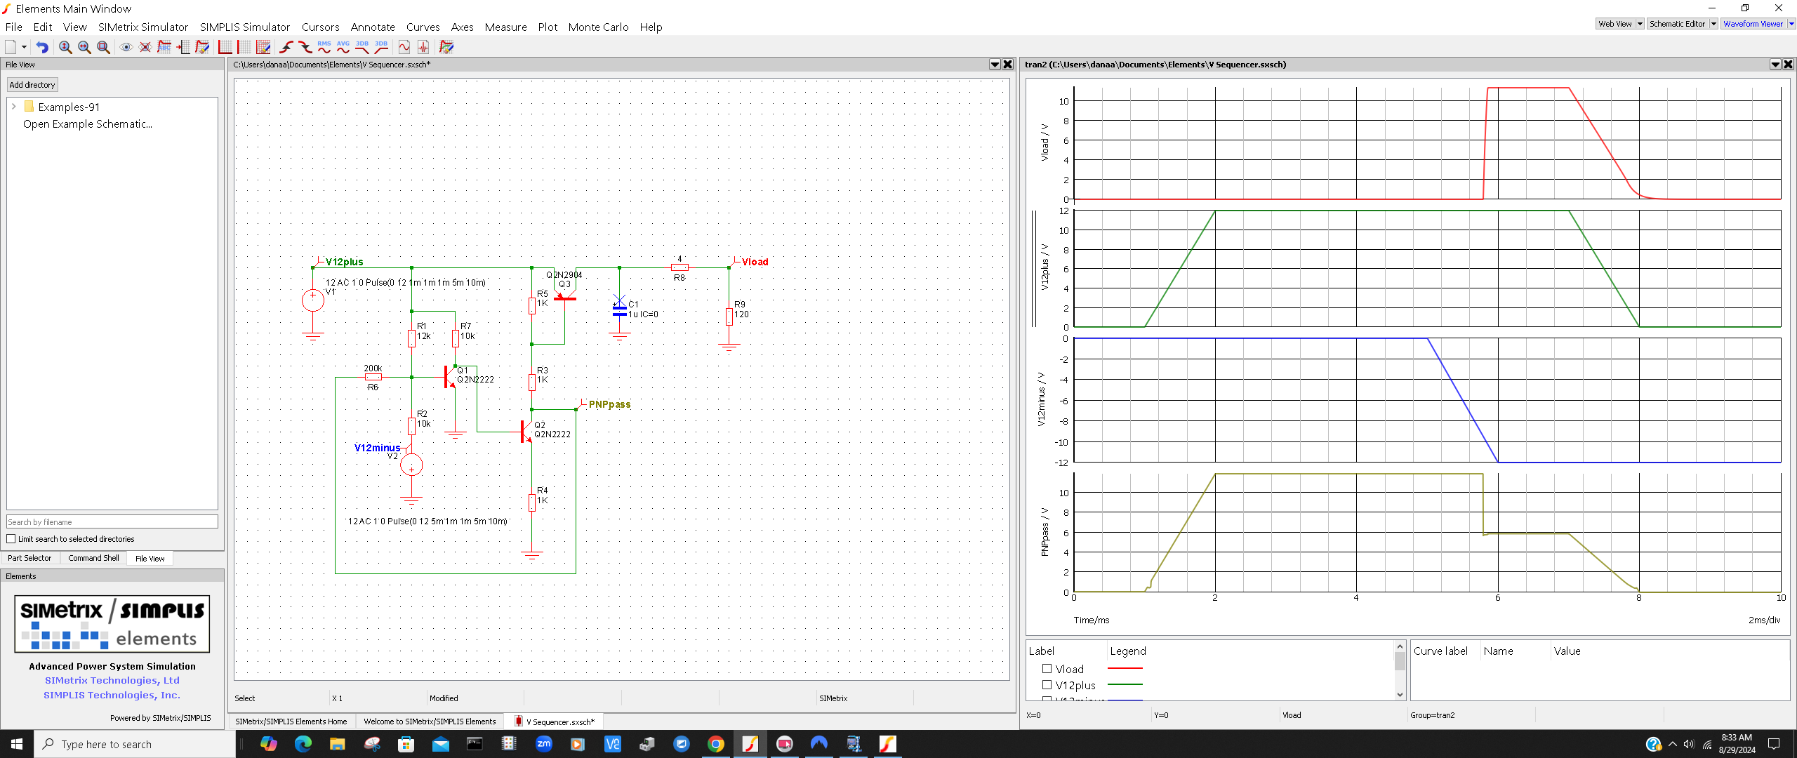Screen dimensions: 1797x758
Task: Click the FFT spectrum page icon
Action: tap(423, 47)
